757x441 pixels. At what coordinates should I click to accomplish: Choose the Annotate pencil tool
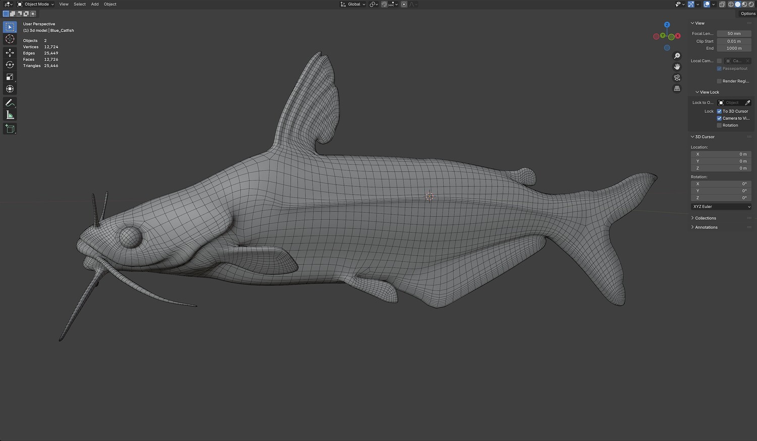[10, 103]
